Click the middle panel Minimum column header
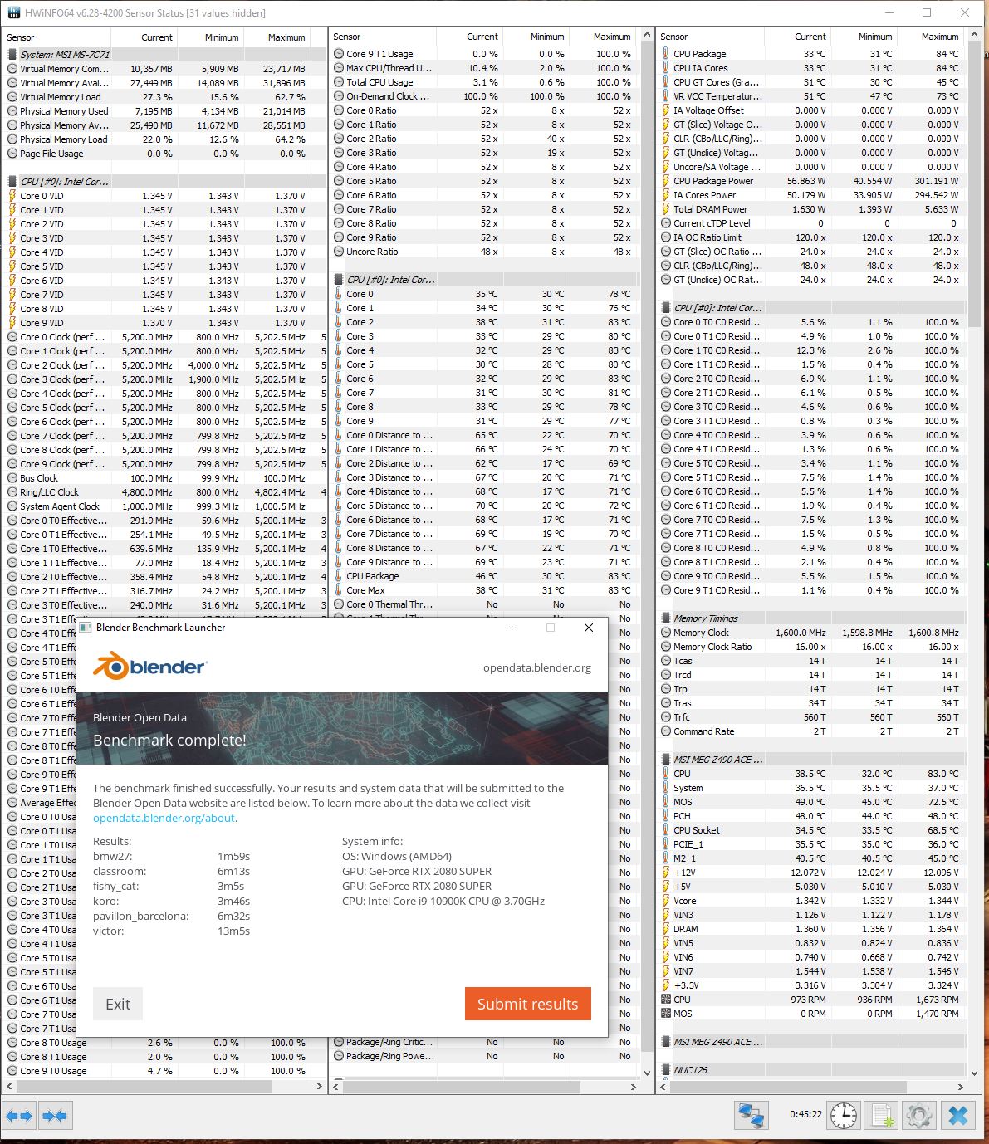 coord(535,37)
